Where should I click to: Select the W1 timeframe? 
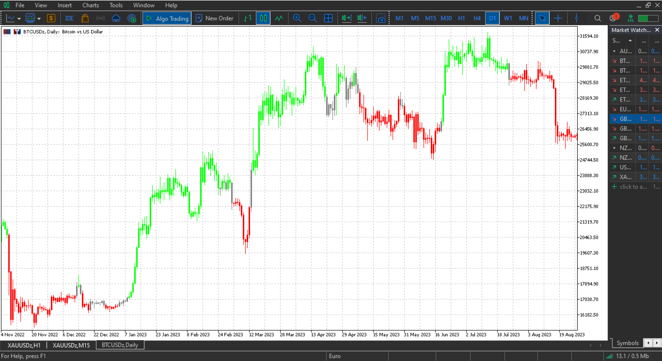click(x=508, y=18)
